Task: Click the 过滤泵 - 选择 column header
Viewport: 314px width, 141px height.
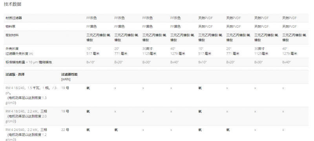Action: (x=15, y=75)
